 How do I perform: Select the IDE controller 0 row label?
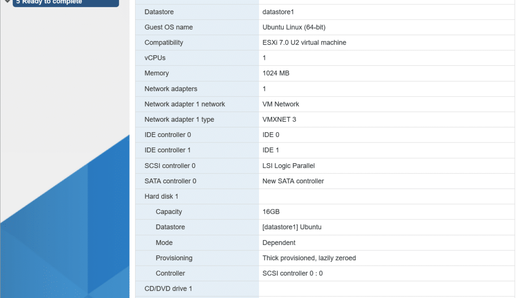pyautogui.click(x=168, y=135)
